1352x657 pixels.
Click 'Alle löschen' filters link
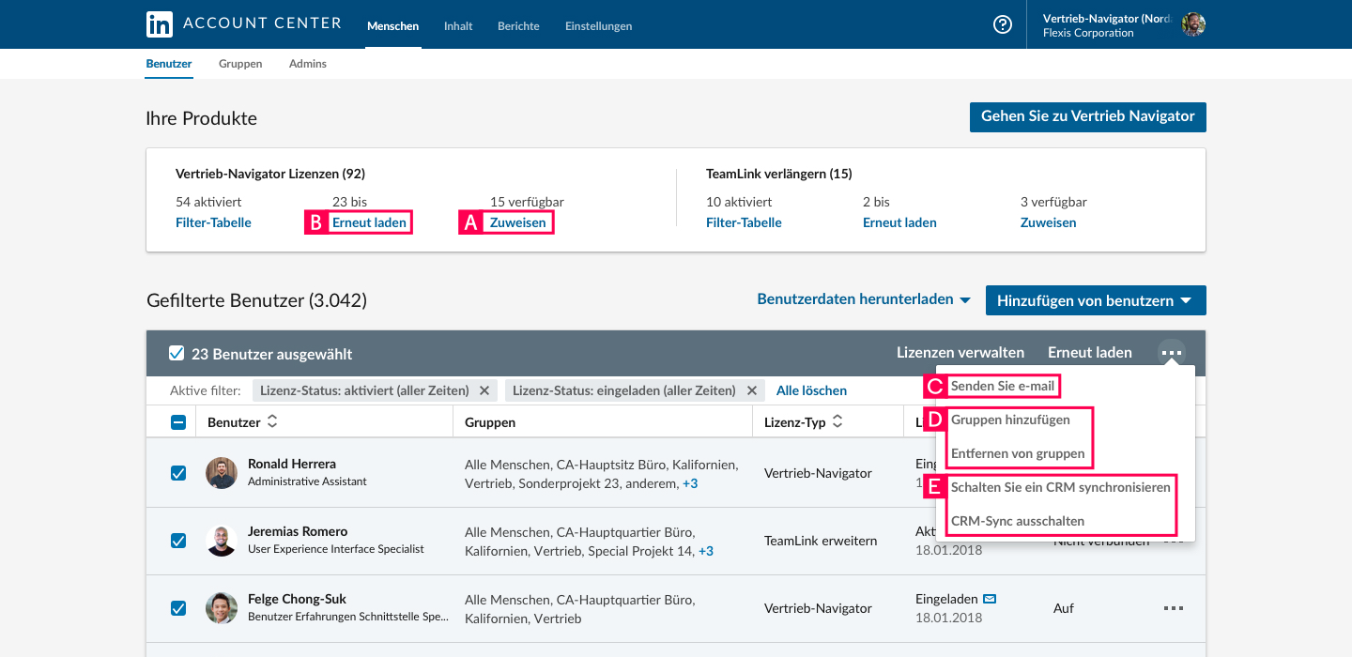[x=811, y=390]
